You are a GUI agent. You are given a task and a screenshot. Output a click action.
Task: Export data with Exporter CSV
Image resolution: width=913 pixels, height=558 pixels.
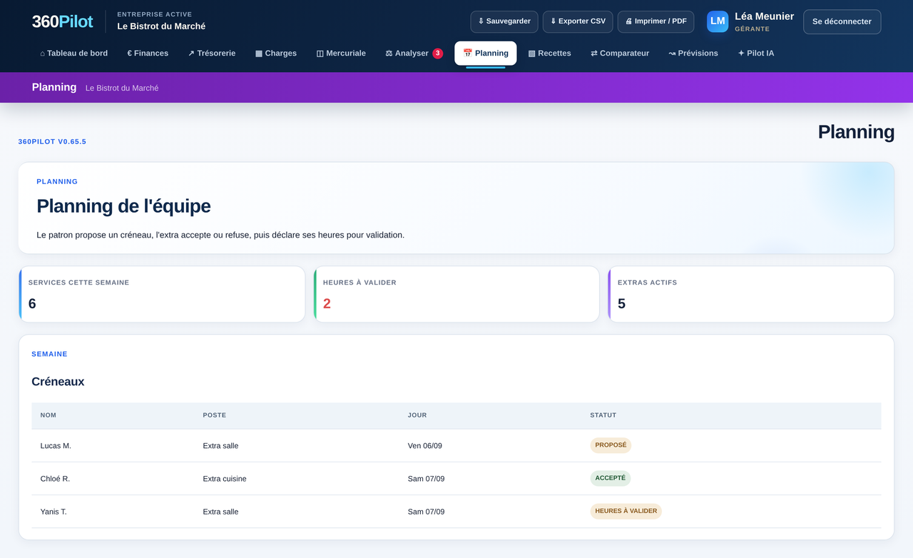(578, 21)
